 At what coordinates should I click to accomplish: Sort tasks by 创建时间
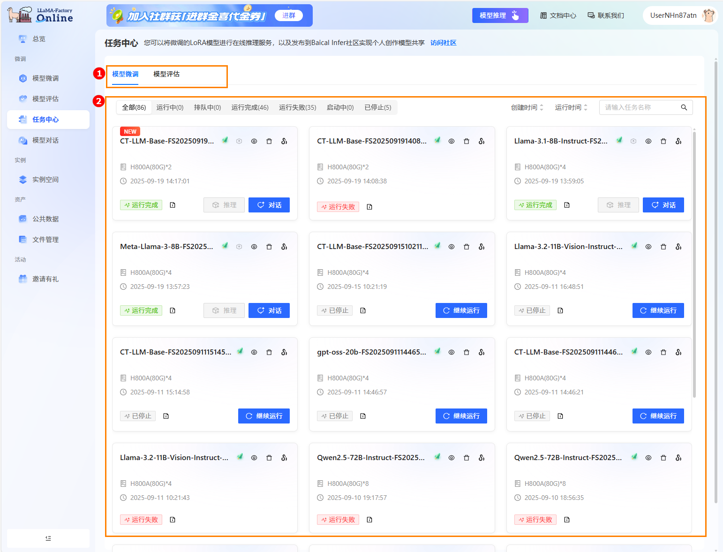pos(527,107)
